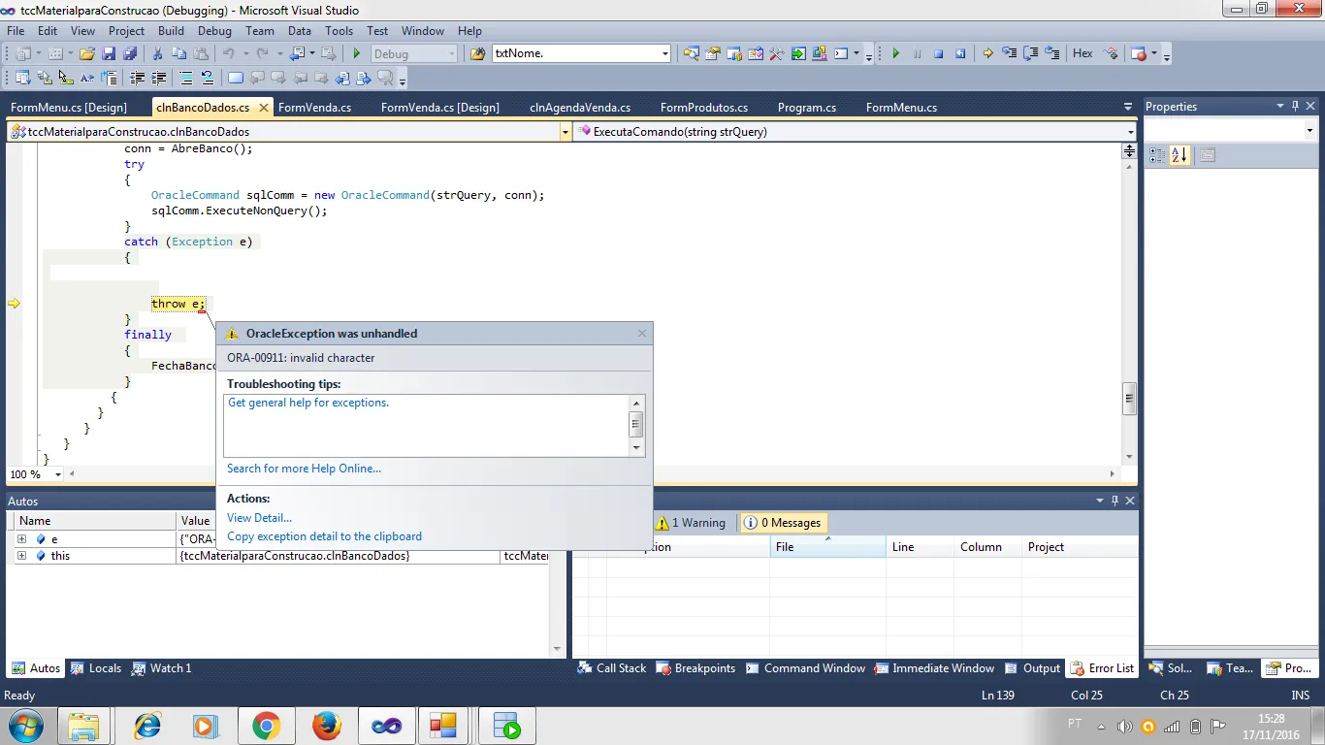This screenshot has height=745, width=1325.
Task: Open the Call Stack tab
Action: tap(612, 668)
